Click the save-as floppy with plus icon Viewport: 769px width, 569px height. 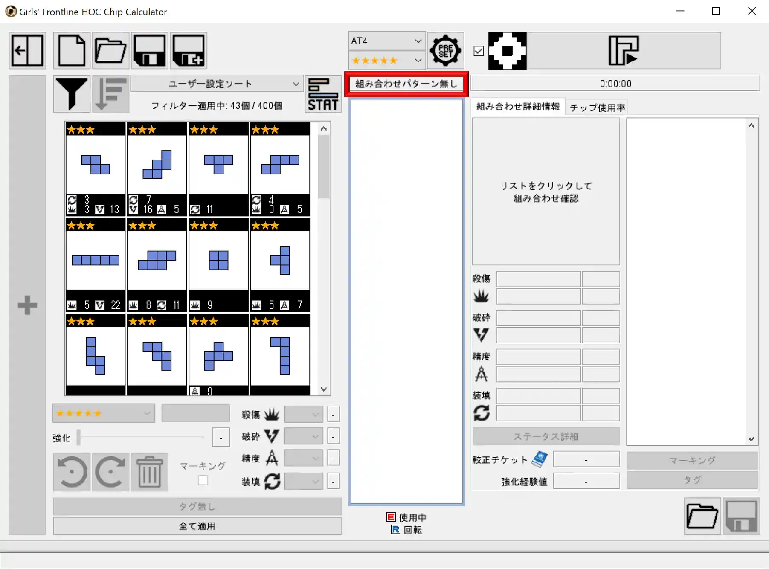click(189, 51)
